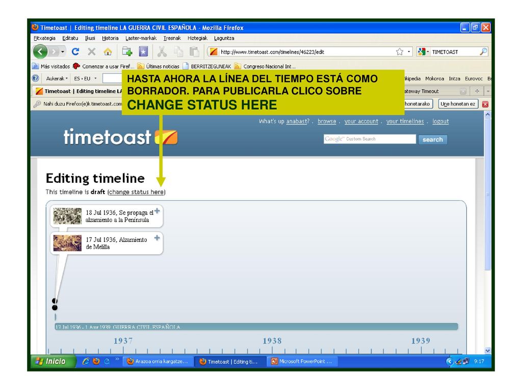Open the Tresnak menu
The height and width of the screenshot is (392, 522).
172,38
